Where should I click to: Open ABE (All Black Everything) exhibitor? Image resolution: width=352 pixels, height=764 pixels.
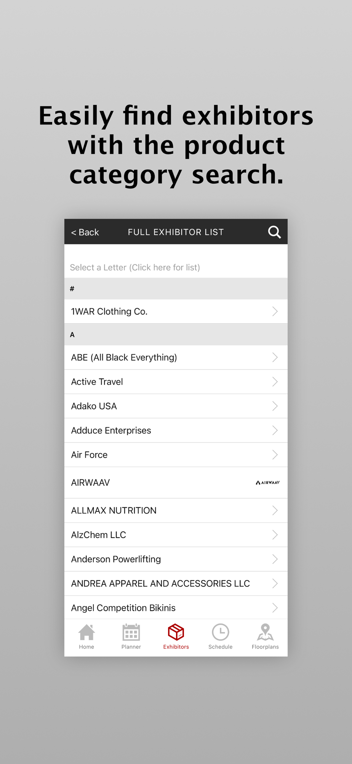click(176, 357)
